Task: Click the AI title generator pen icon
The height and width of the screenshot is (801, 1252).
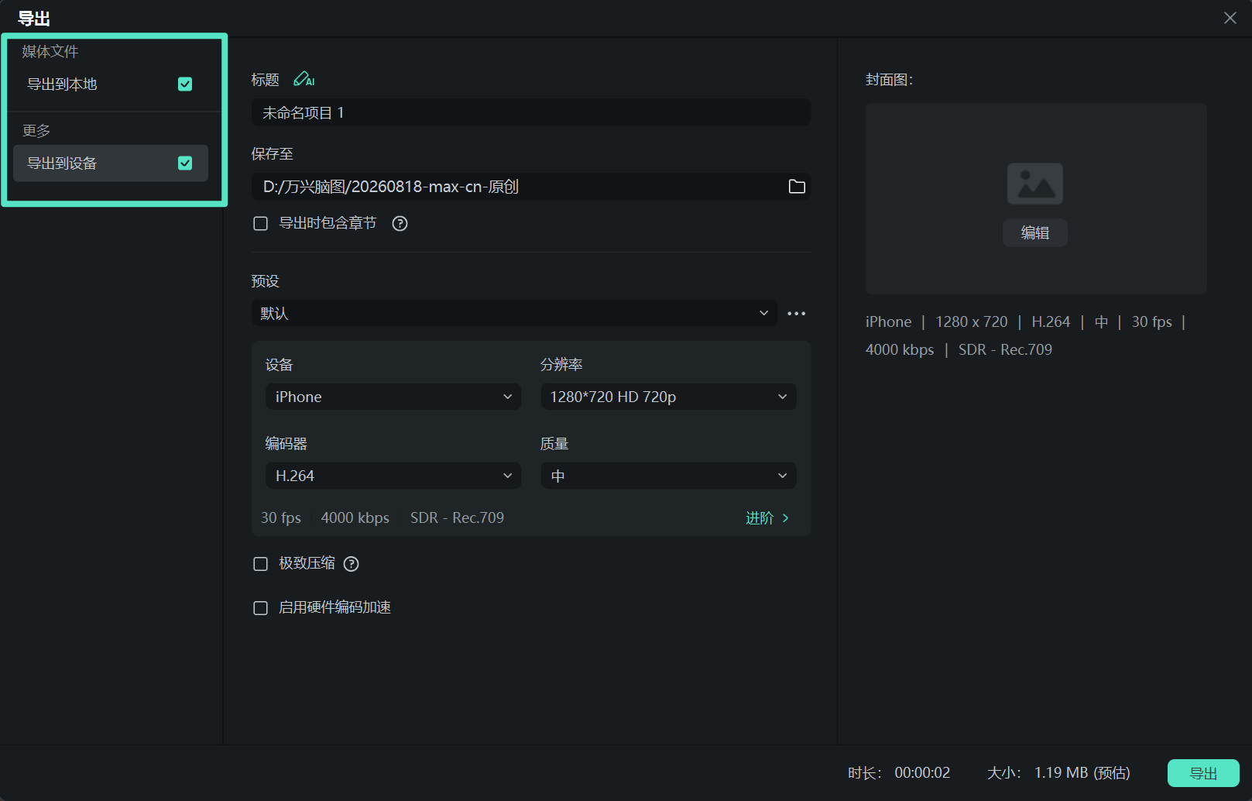Action: 304,79
